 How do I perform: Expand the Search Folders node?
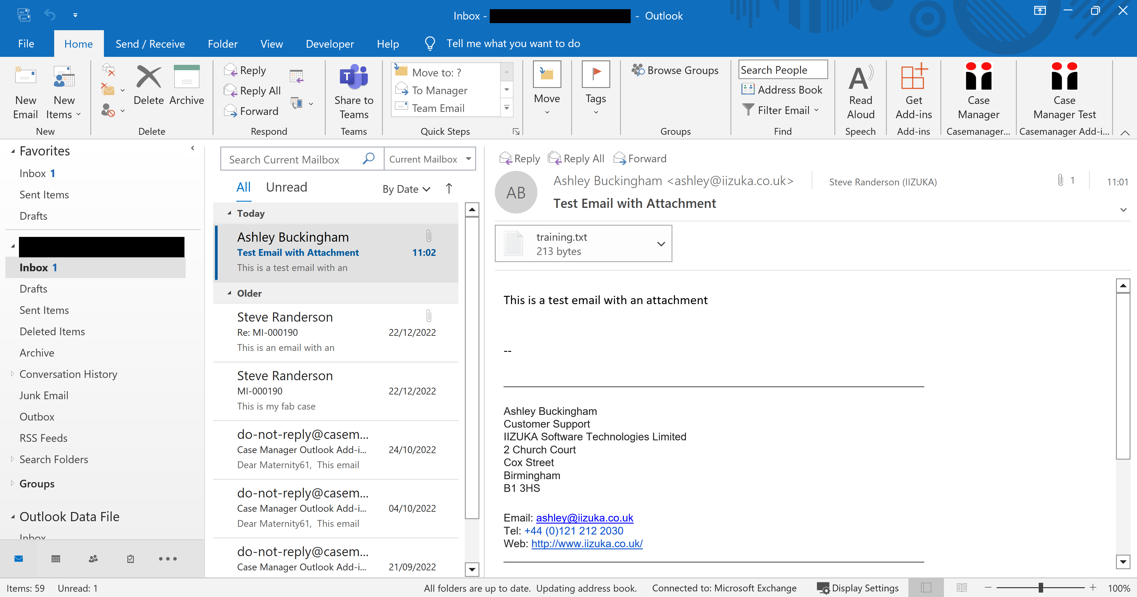pos(12,459)
